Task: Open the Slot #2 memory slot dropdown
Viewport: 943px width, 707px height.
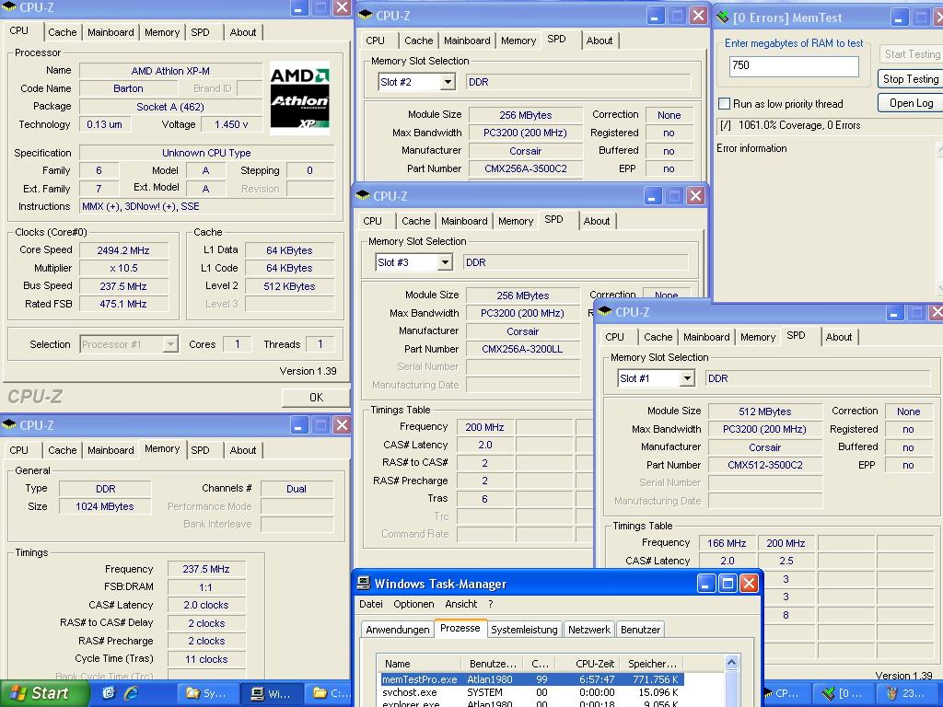Action: [448, 82]
